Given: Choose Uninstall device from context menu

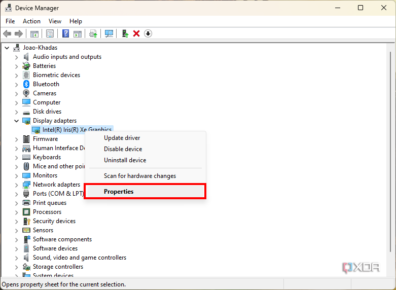Looking at the screenshot, I should [145, 160].
